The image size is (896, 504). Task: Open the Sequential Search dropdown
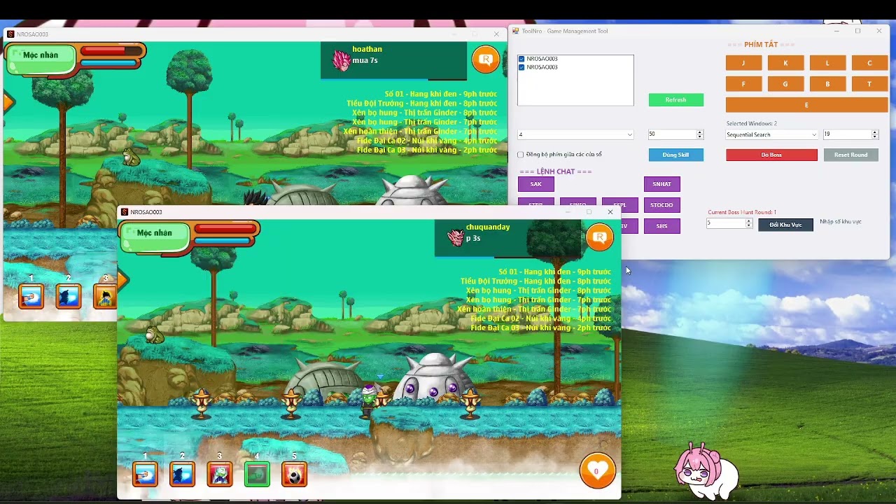tap(771, 134)
